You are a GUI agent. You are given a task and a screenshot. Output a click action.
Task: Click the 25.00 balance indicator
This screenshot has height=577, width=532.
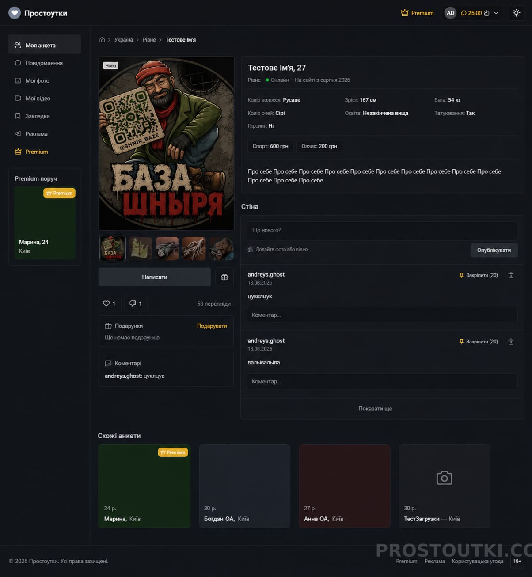pyautogui.click(x=475, y=13)
